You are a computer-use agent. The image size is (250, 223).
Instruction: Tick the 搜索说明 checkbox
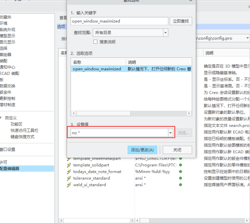(x=95, y=42)
